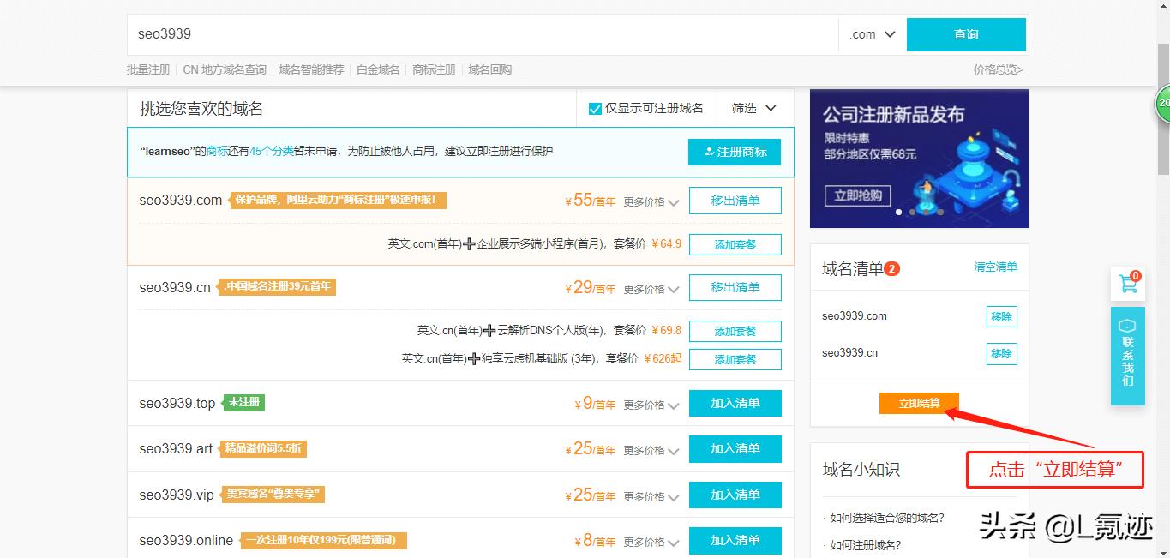Remove seo3939.cn with 移除 button

click(x=1001, y=352)
